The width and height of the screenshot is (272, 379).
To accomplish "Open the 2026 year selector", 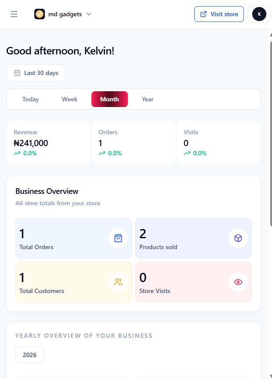I will (x=29, y=355).
